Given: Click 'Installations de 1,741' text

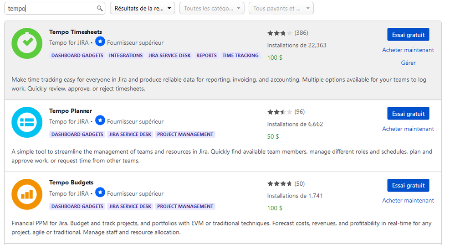Looking at the screenshot, I should [x=295, y=196].
